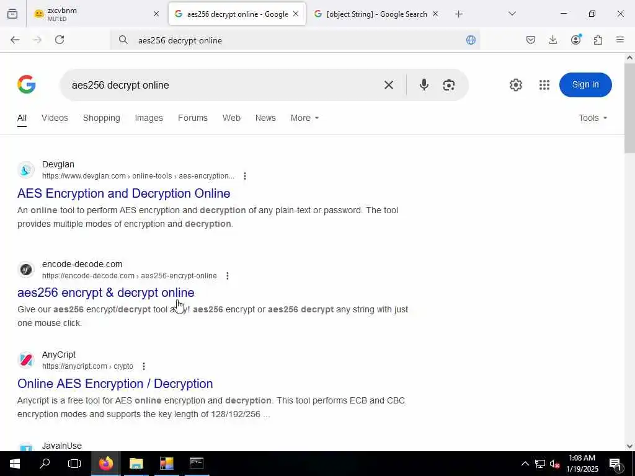Click the scrollbar down arrow
Viewport: 635px width, 476px height.
click(x=629, y=446)
